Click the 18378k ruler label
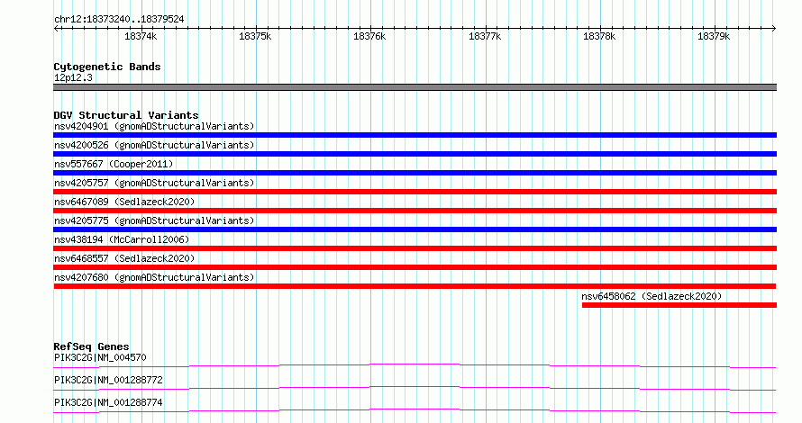The width and height of the screenshot is (802, 423). click(x=599, y=36)
